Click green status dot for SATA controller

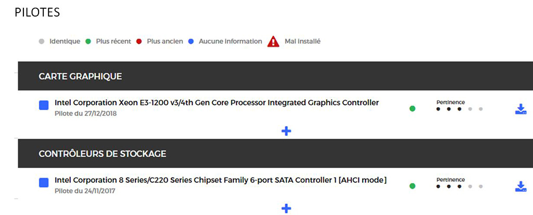[412, 186]
